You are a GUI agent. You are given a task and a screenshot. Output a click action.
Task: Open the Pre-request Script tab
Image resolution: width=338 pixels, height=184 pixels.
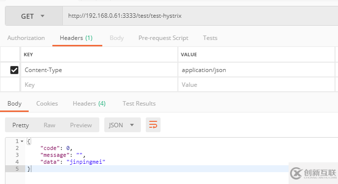click(164, 38)
